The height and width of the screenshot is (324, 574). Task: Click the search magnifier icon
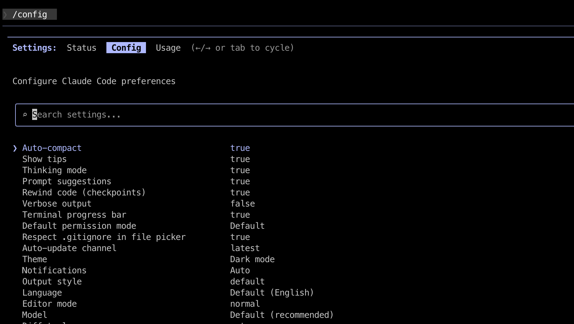click(x=25, y=115)
